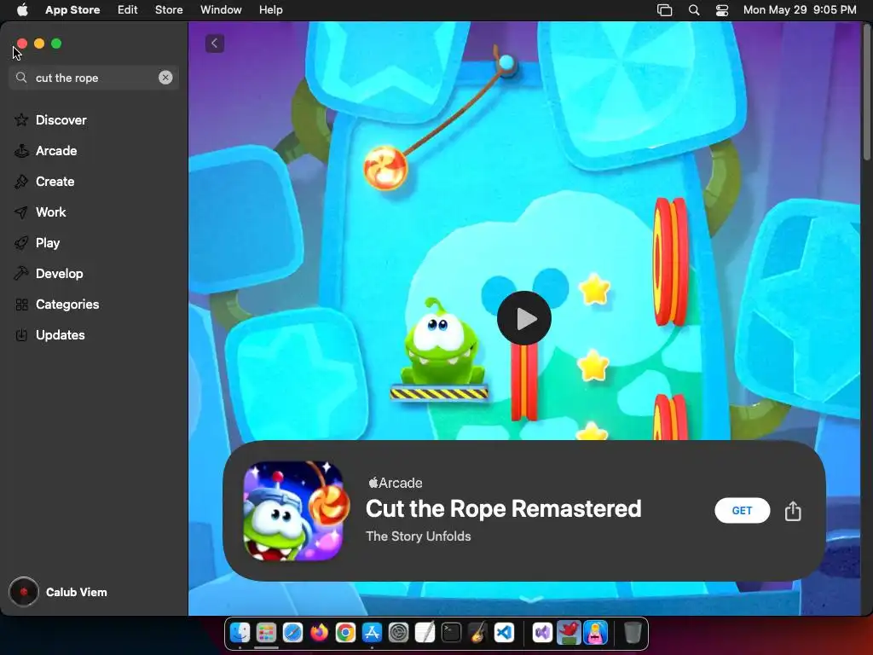This screenshot has height=655, width=873.
Task: Open TextEdit from the Dock
Action: [425, 633]
